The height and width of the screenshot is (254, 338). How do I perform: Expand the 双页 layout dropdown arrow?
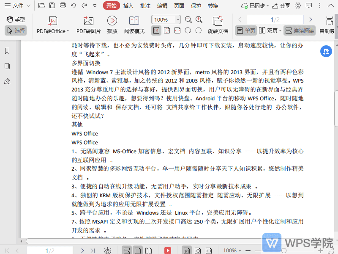pos(280,30)
